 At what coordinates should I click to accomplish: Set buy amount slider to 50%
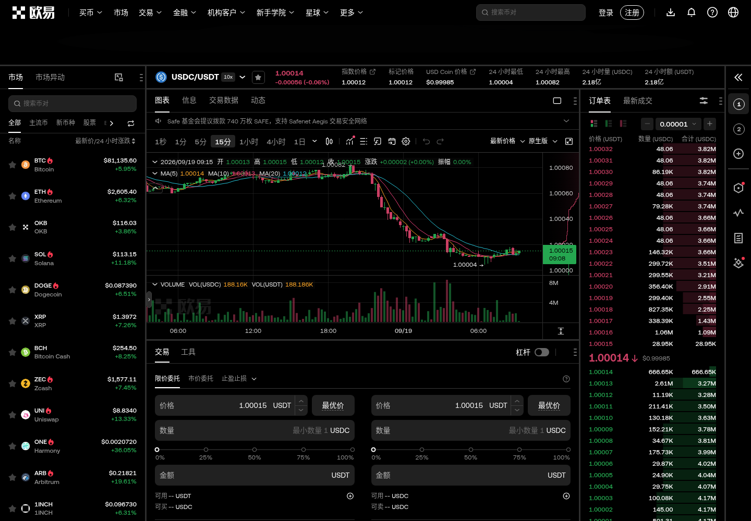255,450
